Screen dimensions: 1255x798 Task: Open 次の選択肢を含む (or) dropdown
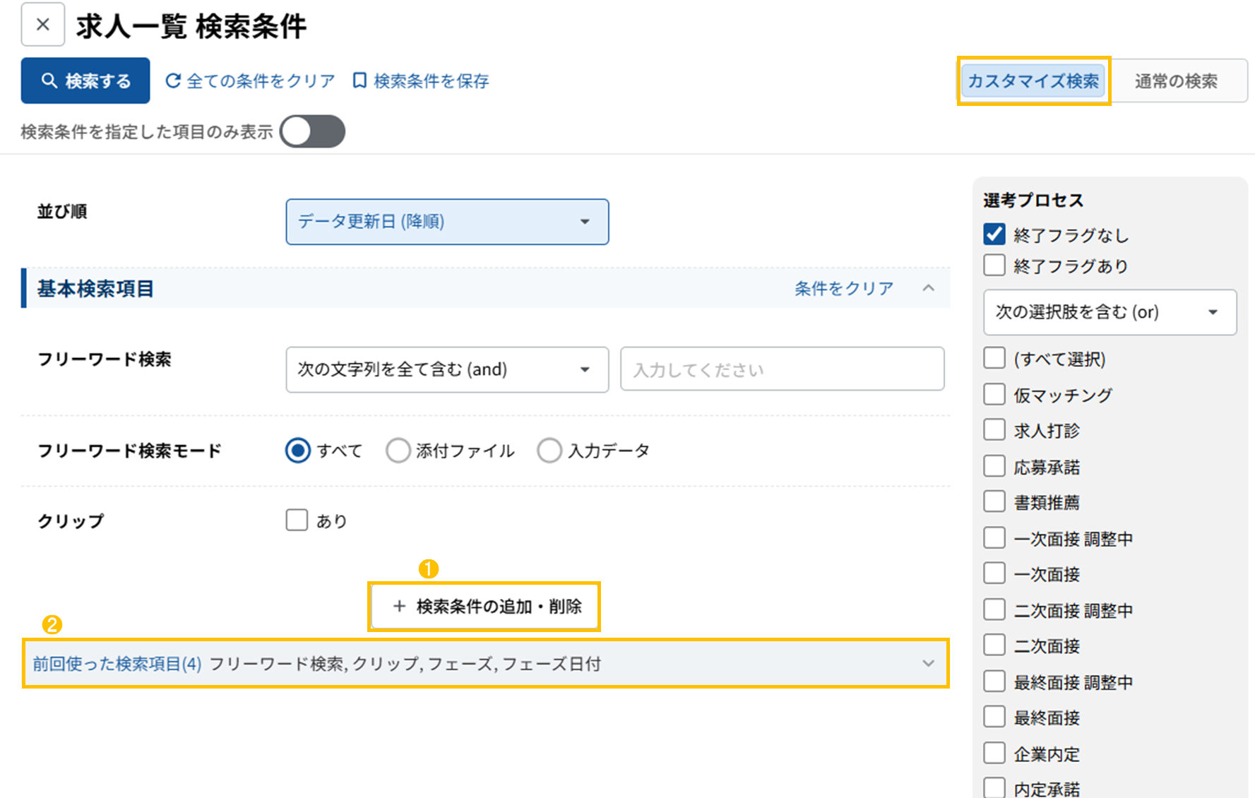coord(1109,312)
